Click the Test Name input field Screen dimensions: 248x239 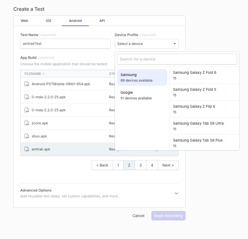coord(65,44)
